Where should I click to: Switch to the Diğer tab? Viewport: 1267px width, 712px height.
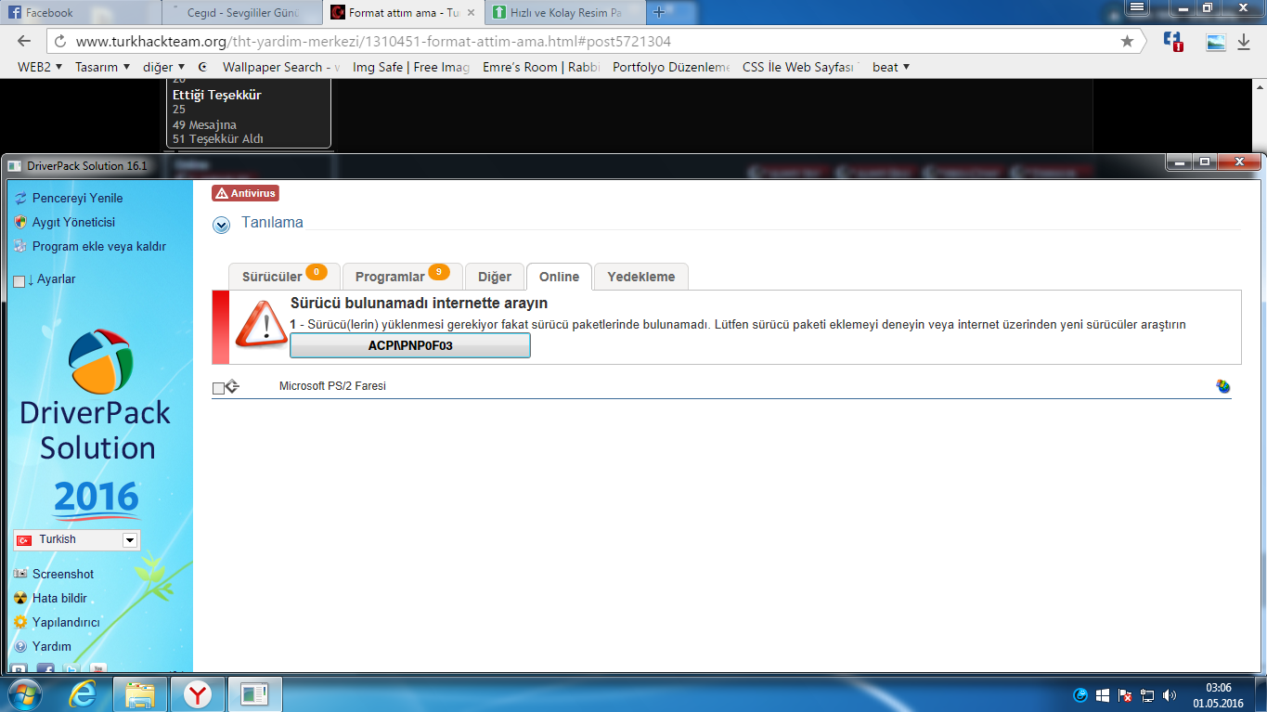point(495,277)
